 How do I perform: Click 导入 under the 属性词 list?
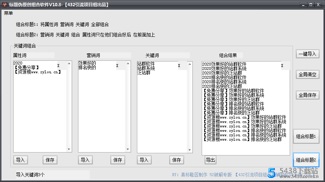[x=21, y=160]
